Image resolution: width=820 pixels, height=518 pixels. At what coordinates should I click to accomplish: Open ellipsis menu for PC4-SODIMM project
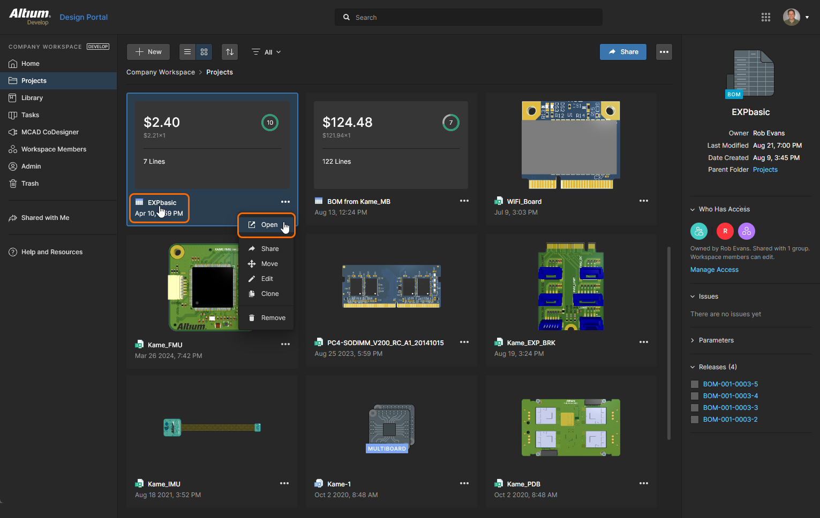[x=464, y=342]
